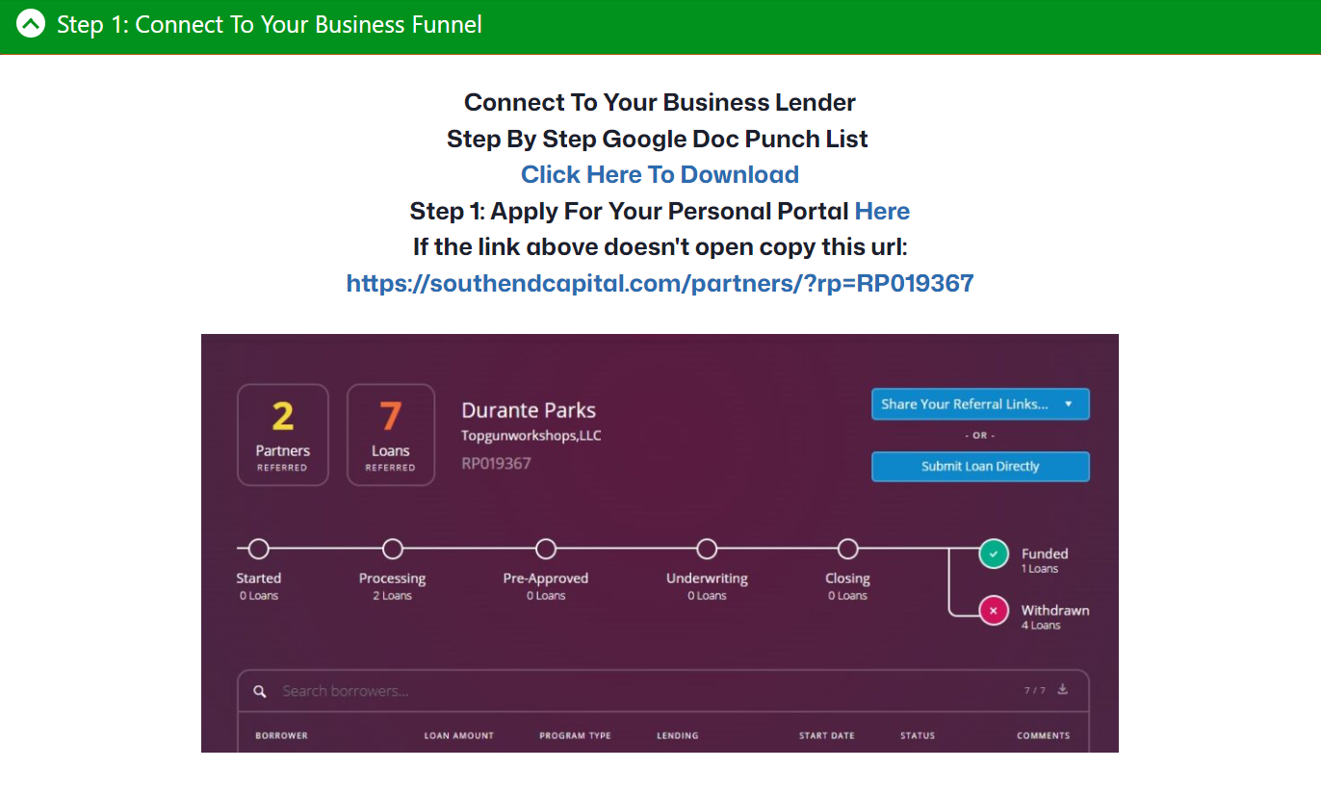This screenshot has width=1321, height=794.
Task: Click the Withdrawn stage label
Action: point(1055,610)
